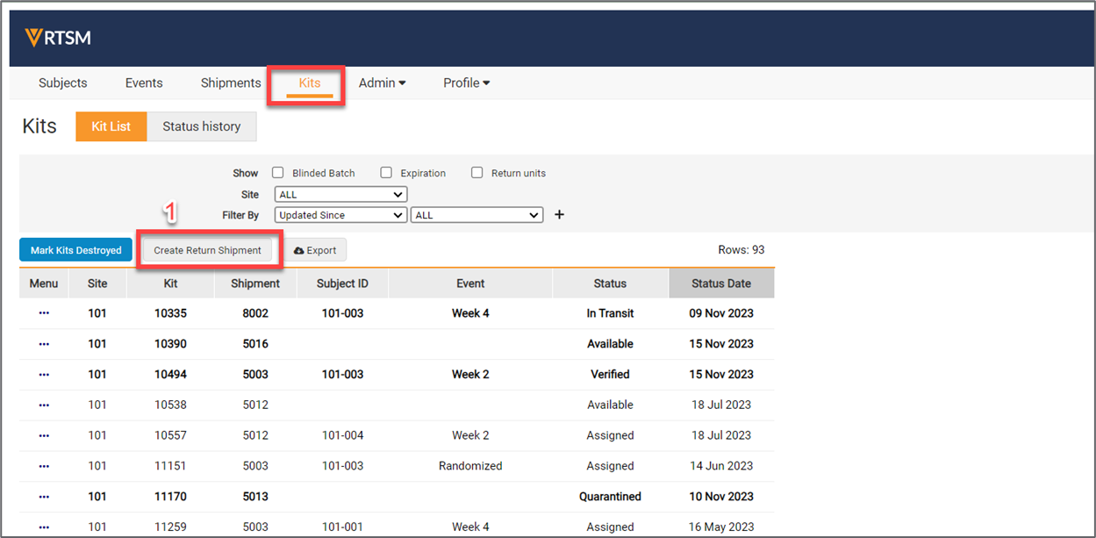Screen dimensions: 1096x538
Task: Open row menu for kit 10335
Action: pyautogui.click(x=44, y=313)
